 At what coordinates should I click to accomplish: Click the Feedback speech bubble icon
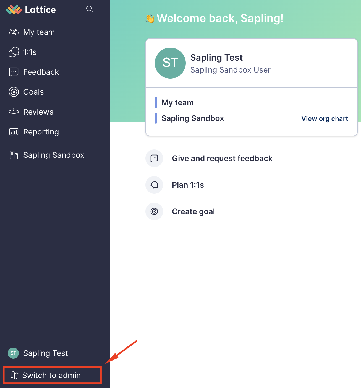click(x=14, y=72)
